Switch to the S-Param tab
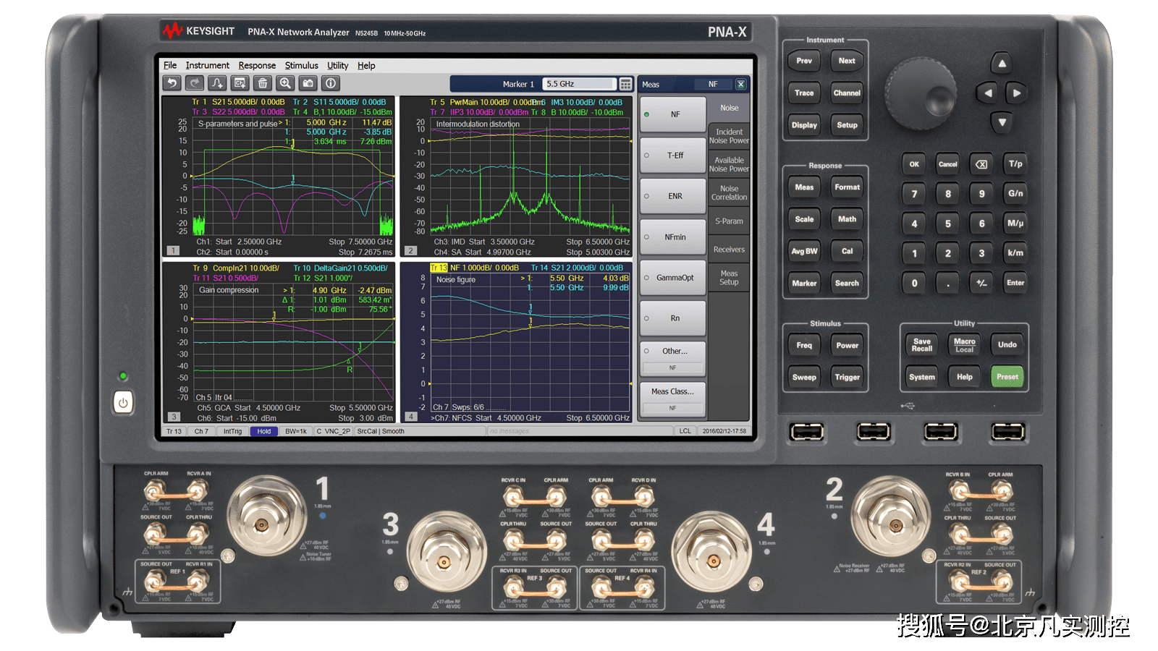Screen dimensions: 1158x651 coord(729,221)
